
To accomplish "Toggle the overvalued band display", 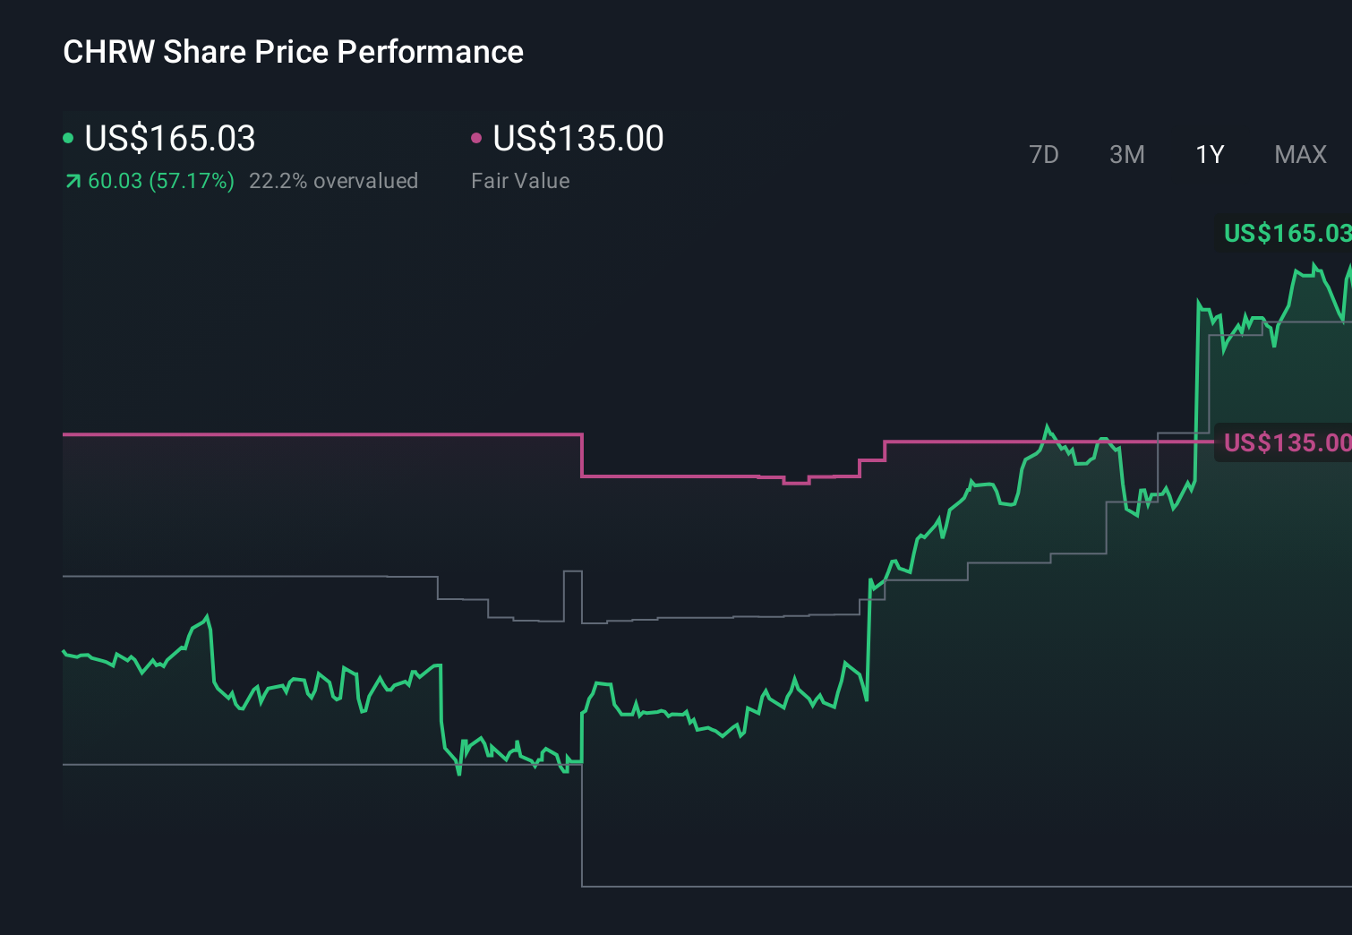I will point(335,180).
